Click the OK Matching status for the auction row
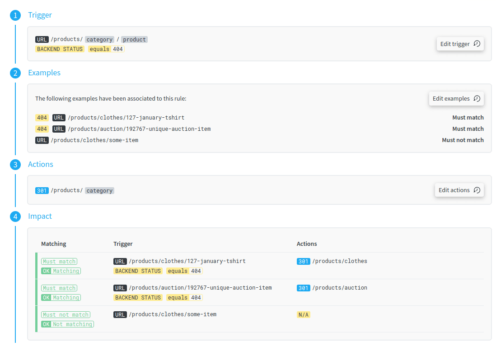 [61, 297]
